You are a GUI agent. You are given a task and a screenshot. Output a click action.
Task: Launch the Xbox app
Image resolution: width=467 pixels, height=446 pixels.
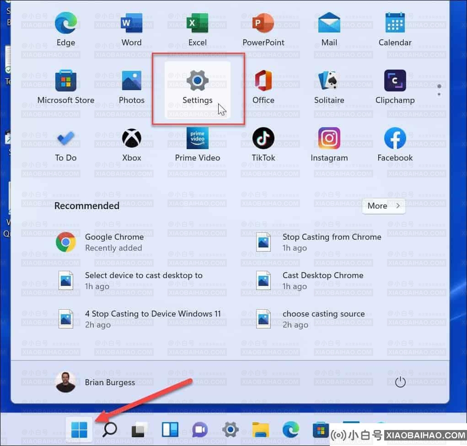point(132,145)
